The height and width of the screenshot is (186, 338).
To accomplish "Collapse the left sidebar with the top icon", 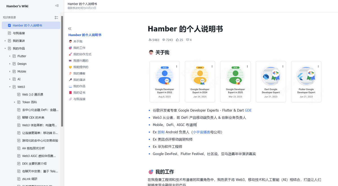I will pyautogui.click(x=57, y=6).
